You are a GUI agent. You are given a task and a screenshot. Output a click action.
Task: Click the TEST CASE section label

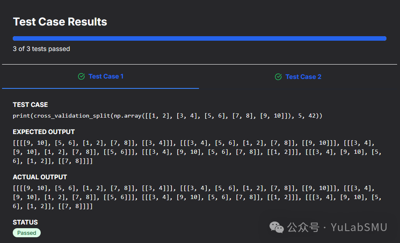tap(30, 105)
